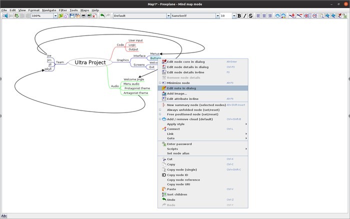The width and height of the screenshot is (350, 219).
Task: Click the New map icon beside Open
Action: tap(66, 15)
